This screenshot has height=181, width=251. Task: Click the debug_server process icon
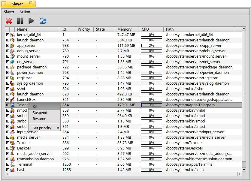[12, 51]
